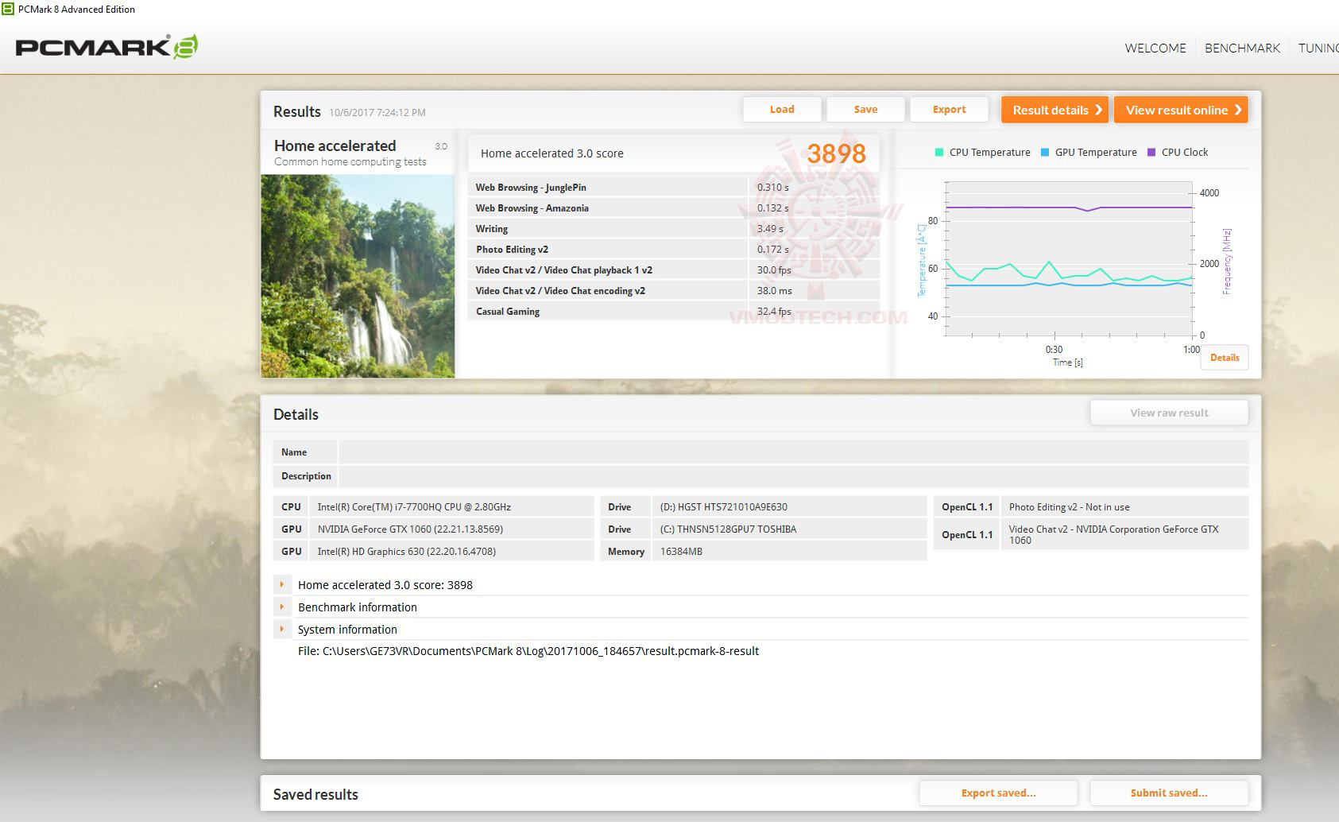Click the Name input field
Image resolution: width=1339 pixels, height=822 pixels.
[793, 452]
